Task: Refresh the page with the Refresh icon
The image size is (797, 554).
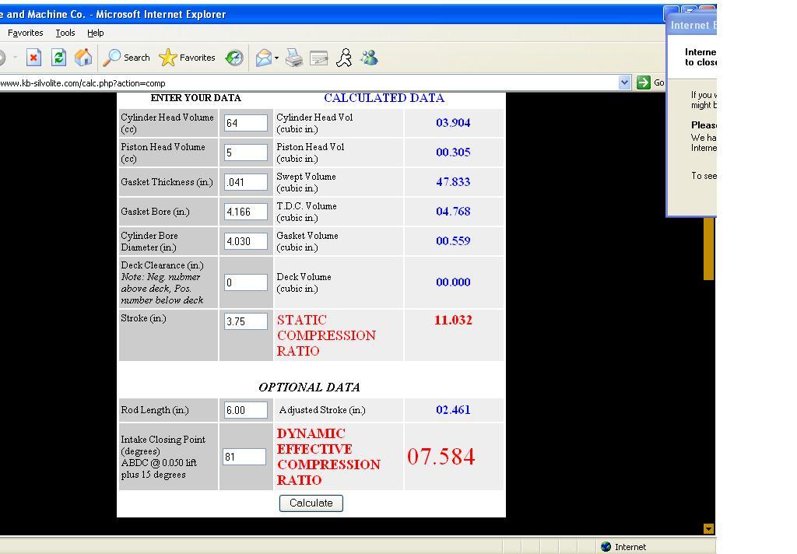Action: click(58, 58)
